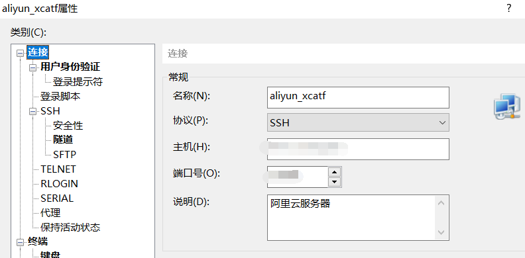Increase port number with up arrow
The height and width of the screenshot is (258, 525).
click(335, 172)
